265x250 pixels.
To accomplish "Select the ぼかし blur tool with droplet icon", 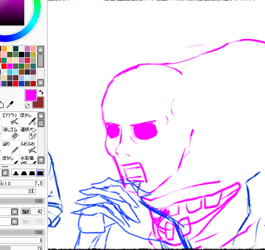I will click(x=28, y=119).
